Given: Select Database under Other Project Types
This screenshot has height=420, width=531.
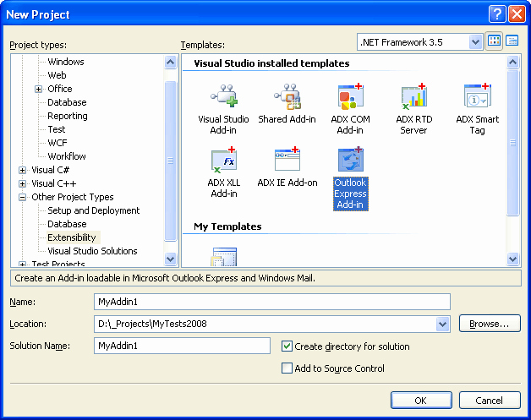Looking at the screenshot, I should [67, 224].
